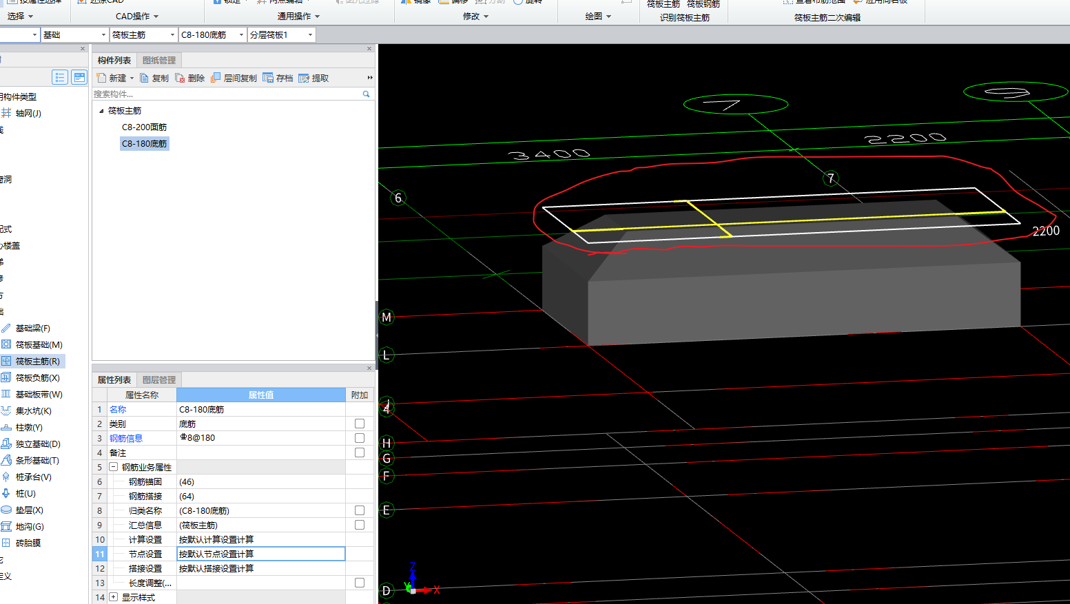This screenshot has width=1070, height=604.
Task: Select C8-180底筋 in component list
Action: (144, 144)
